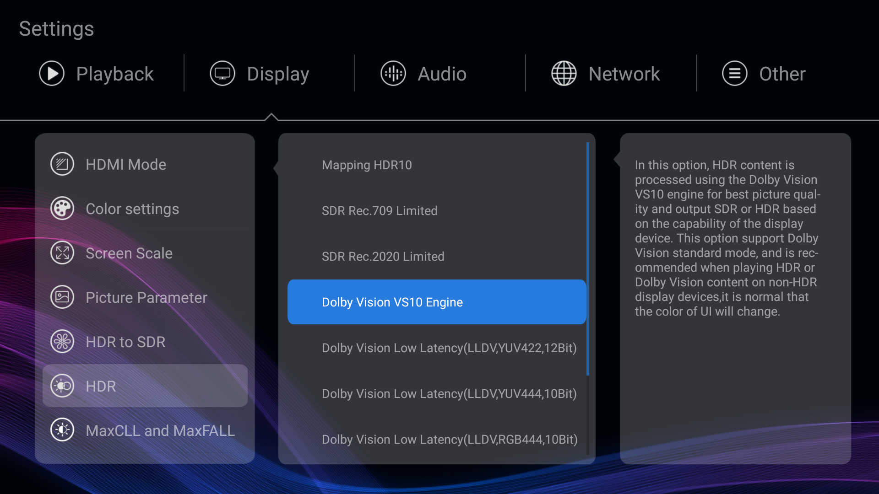
Task: Open the HDMI Mode menu entry
Action: (145, 164)
